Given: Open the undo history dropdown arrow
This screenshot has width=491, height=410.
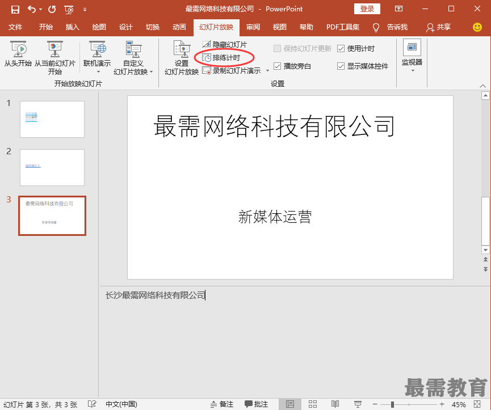Looking at the screenshot, I should click(x=41, y=10).
